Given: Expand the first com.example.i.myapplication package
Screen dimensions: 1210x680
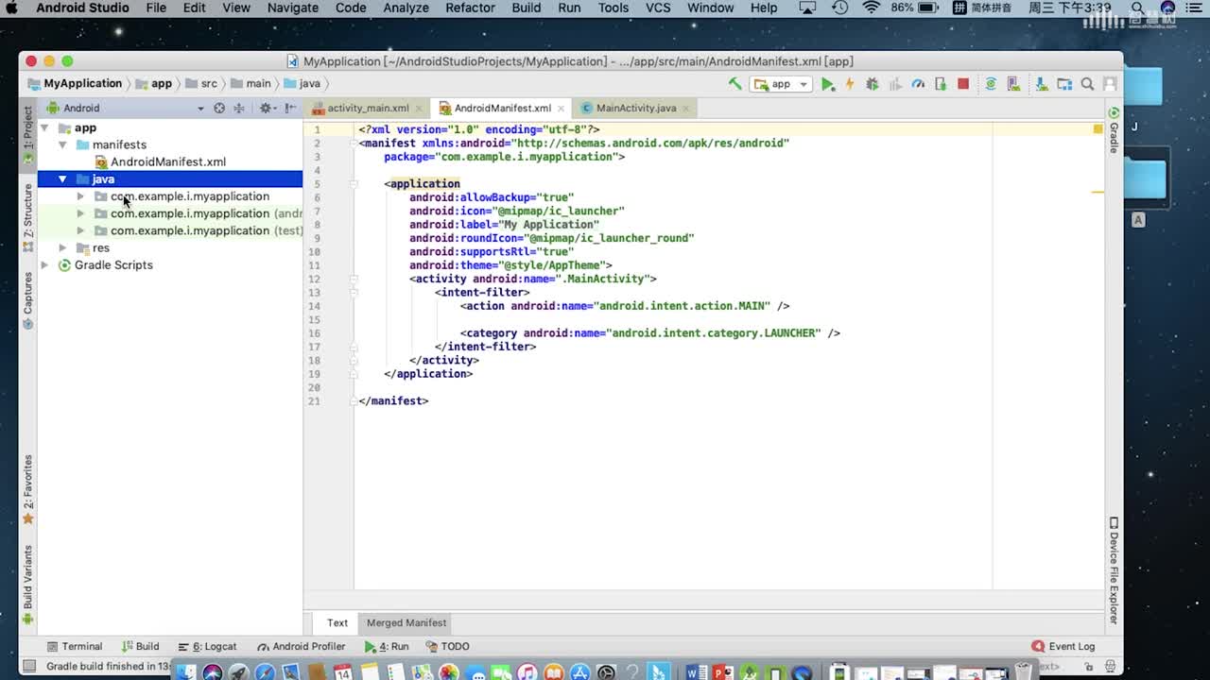Looking at the screenshot, I should [80, 196].
